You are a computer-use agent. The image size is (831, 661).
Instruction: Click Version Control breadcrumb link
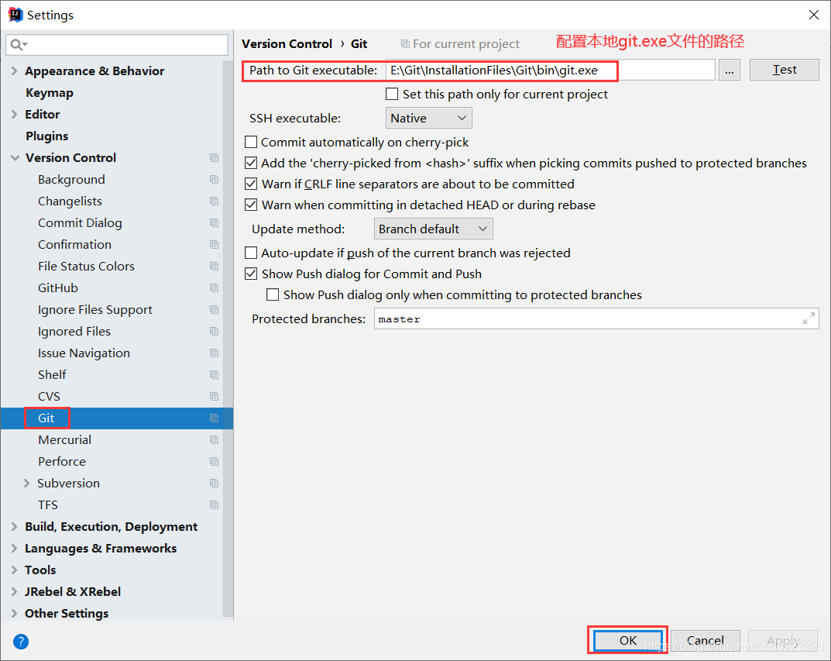287,44
